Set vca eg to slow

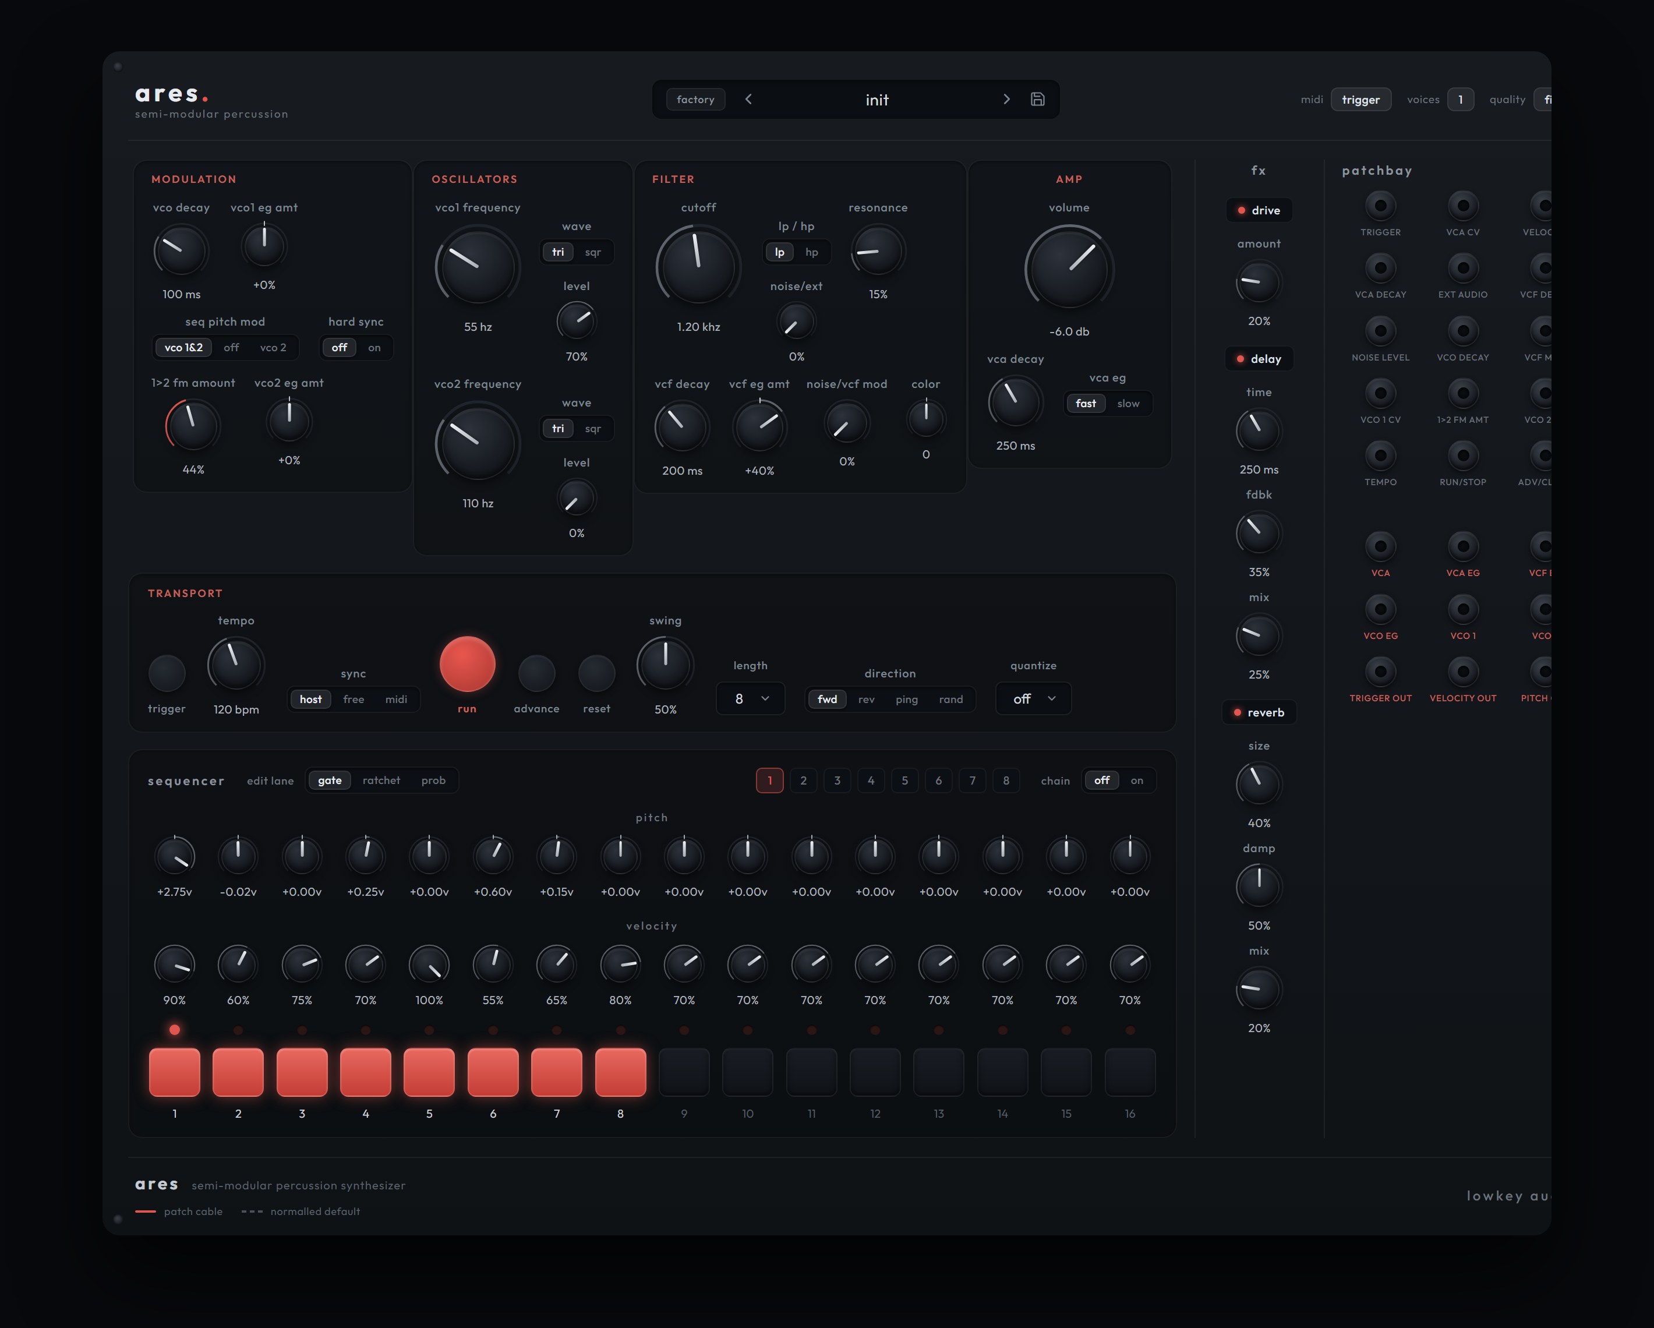click(1128, 404)
